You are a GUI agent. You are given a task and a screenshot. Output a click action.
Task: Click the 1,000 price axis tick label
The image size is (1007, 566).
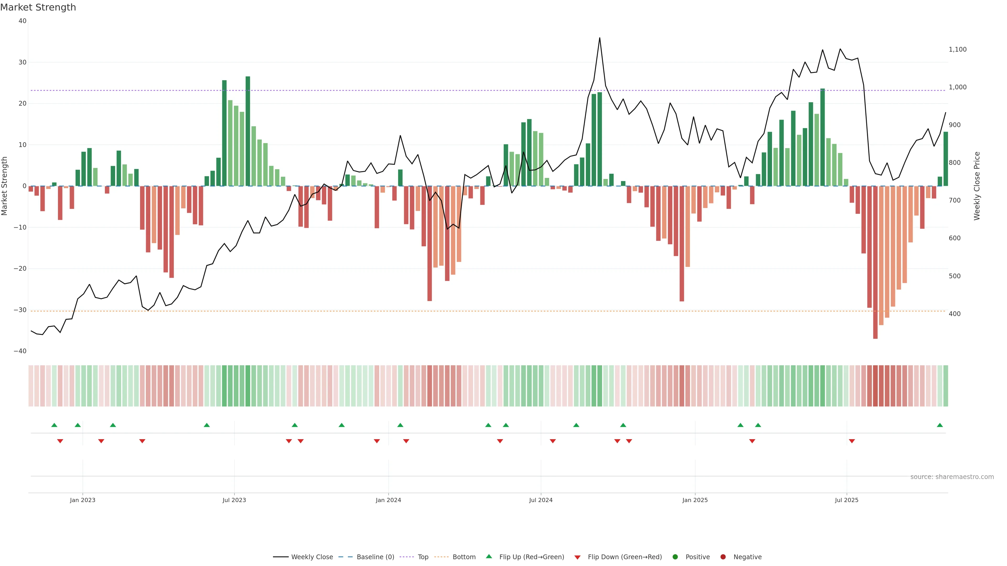[x=957, y=87]
